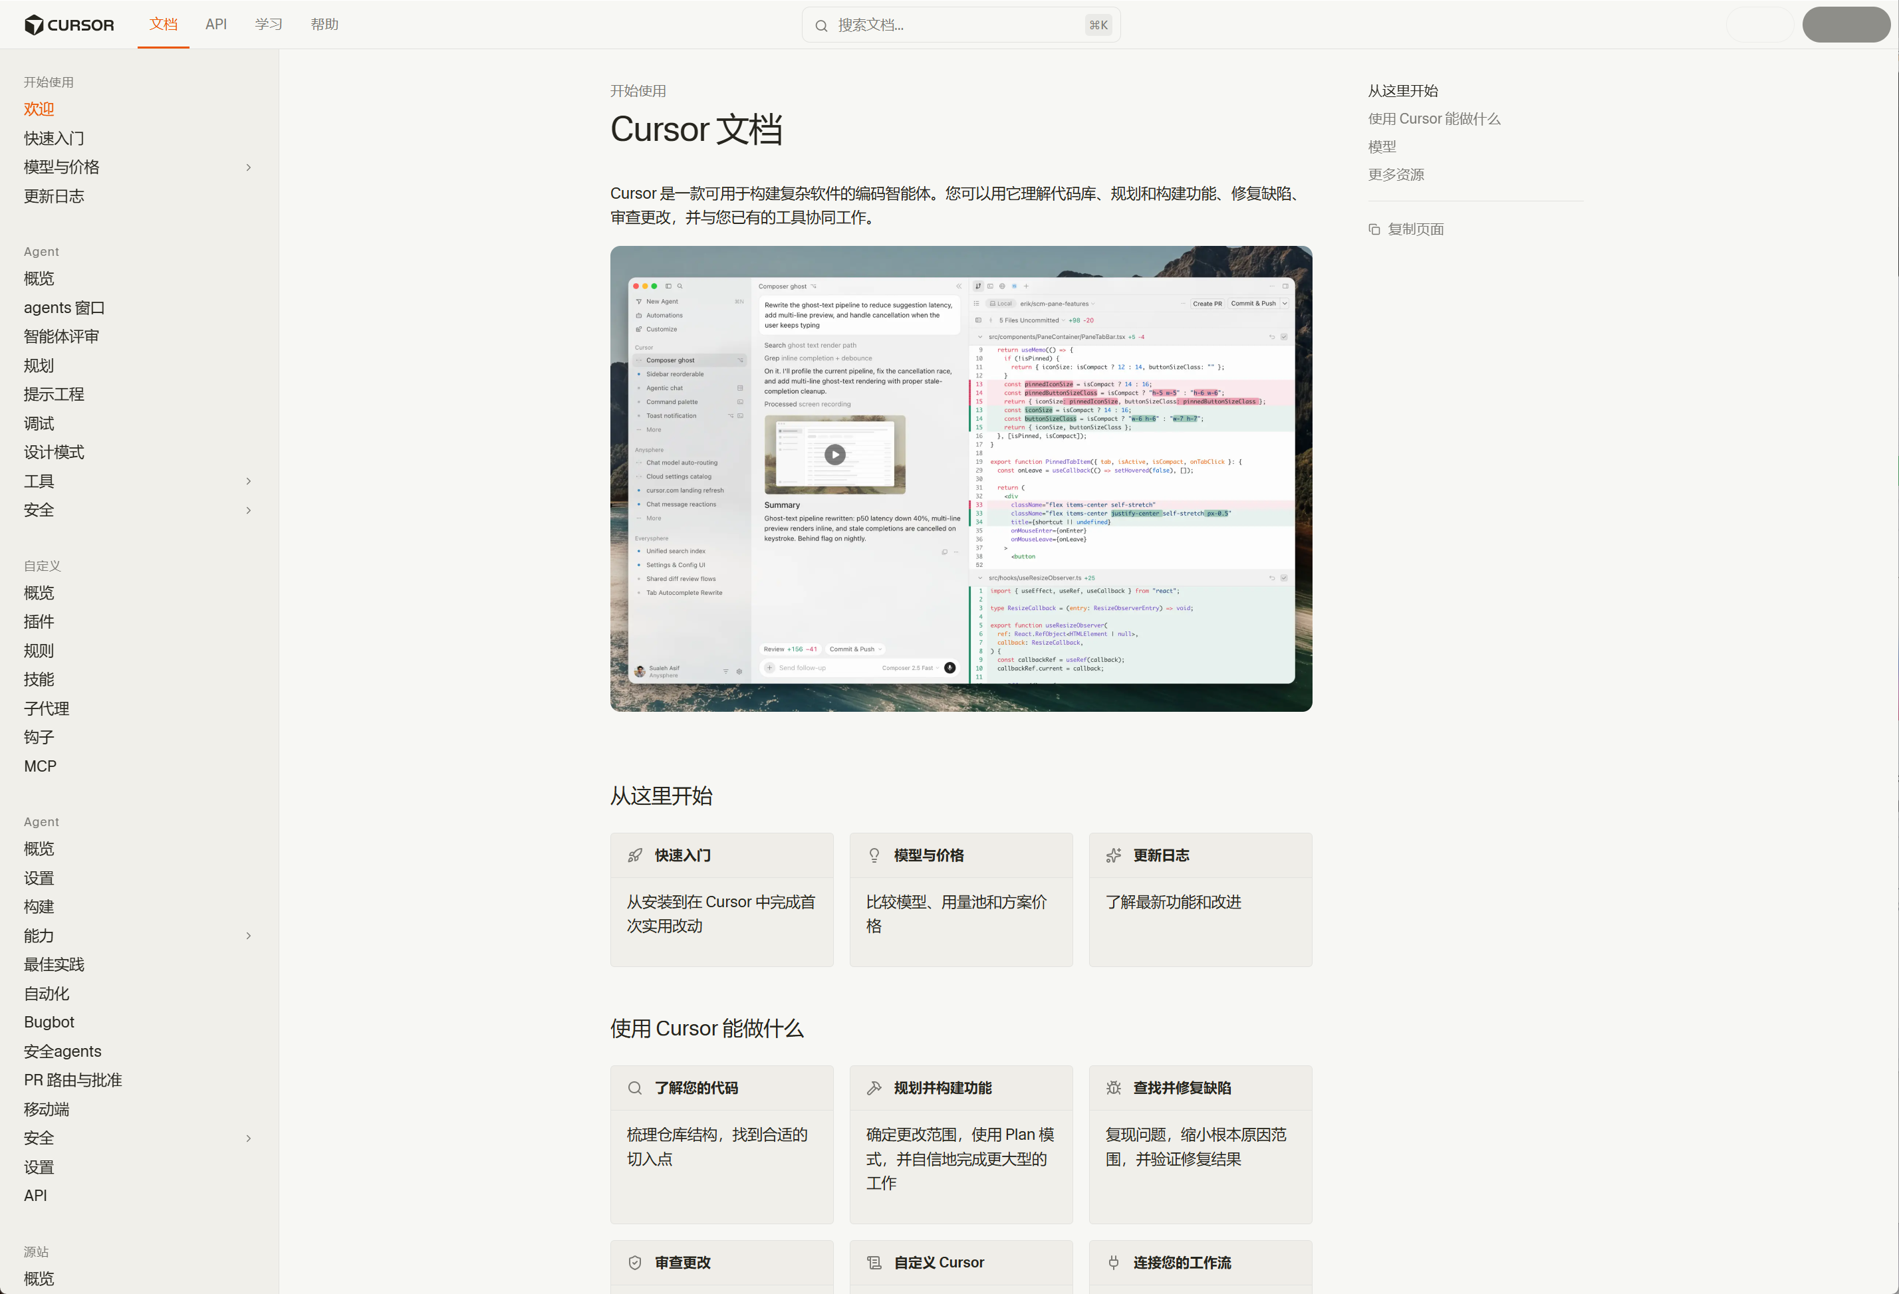
Task: Open the 调试 sidebar page
Action: click(39, 424)
